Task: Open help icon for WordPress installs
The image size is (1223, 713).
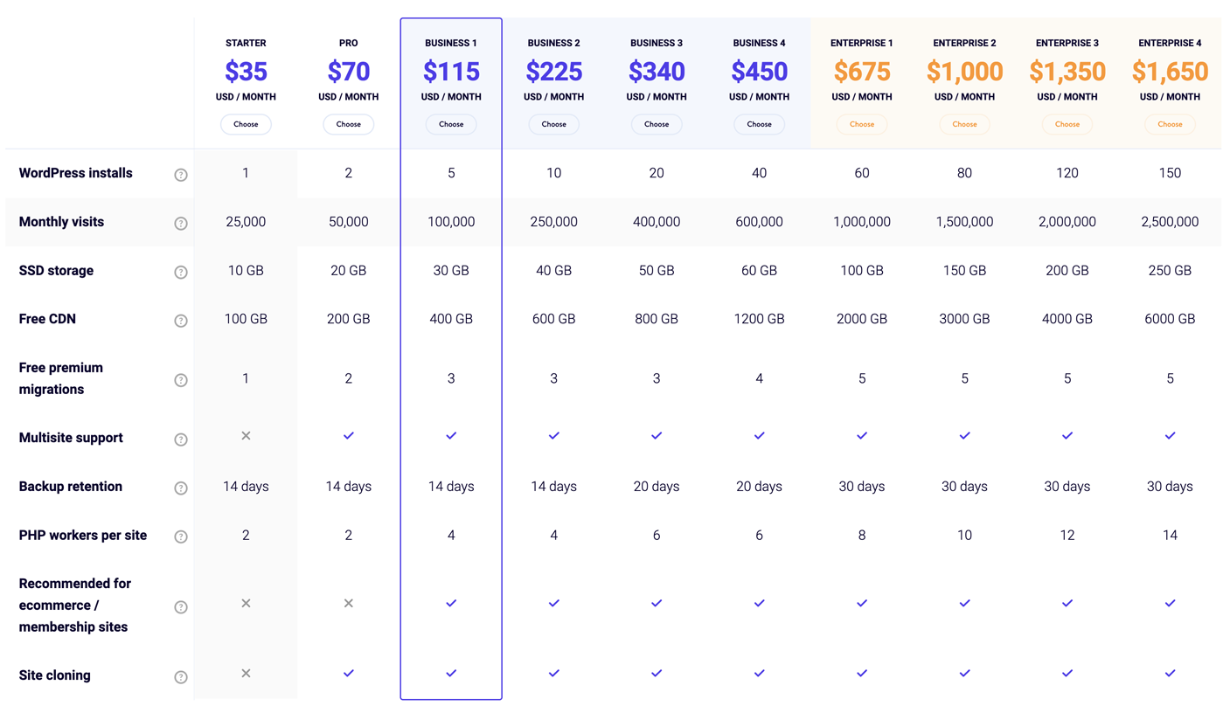Action: tap(181, 175)
